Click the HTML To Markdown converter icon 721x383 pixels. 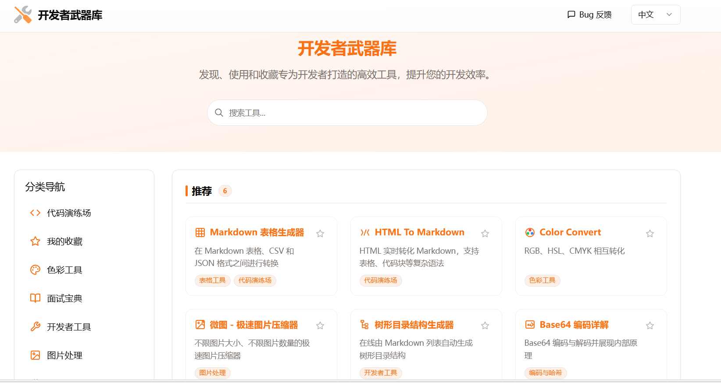click(x=365, y=232)
